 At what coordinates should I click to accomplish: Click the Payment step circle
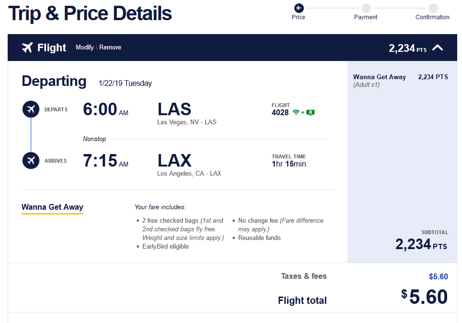366,8
